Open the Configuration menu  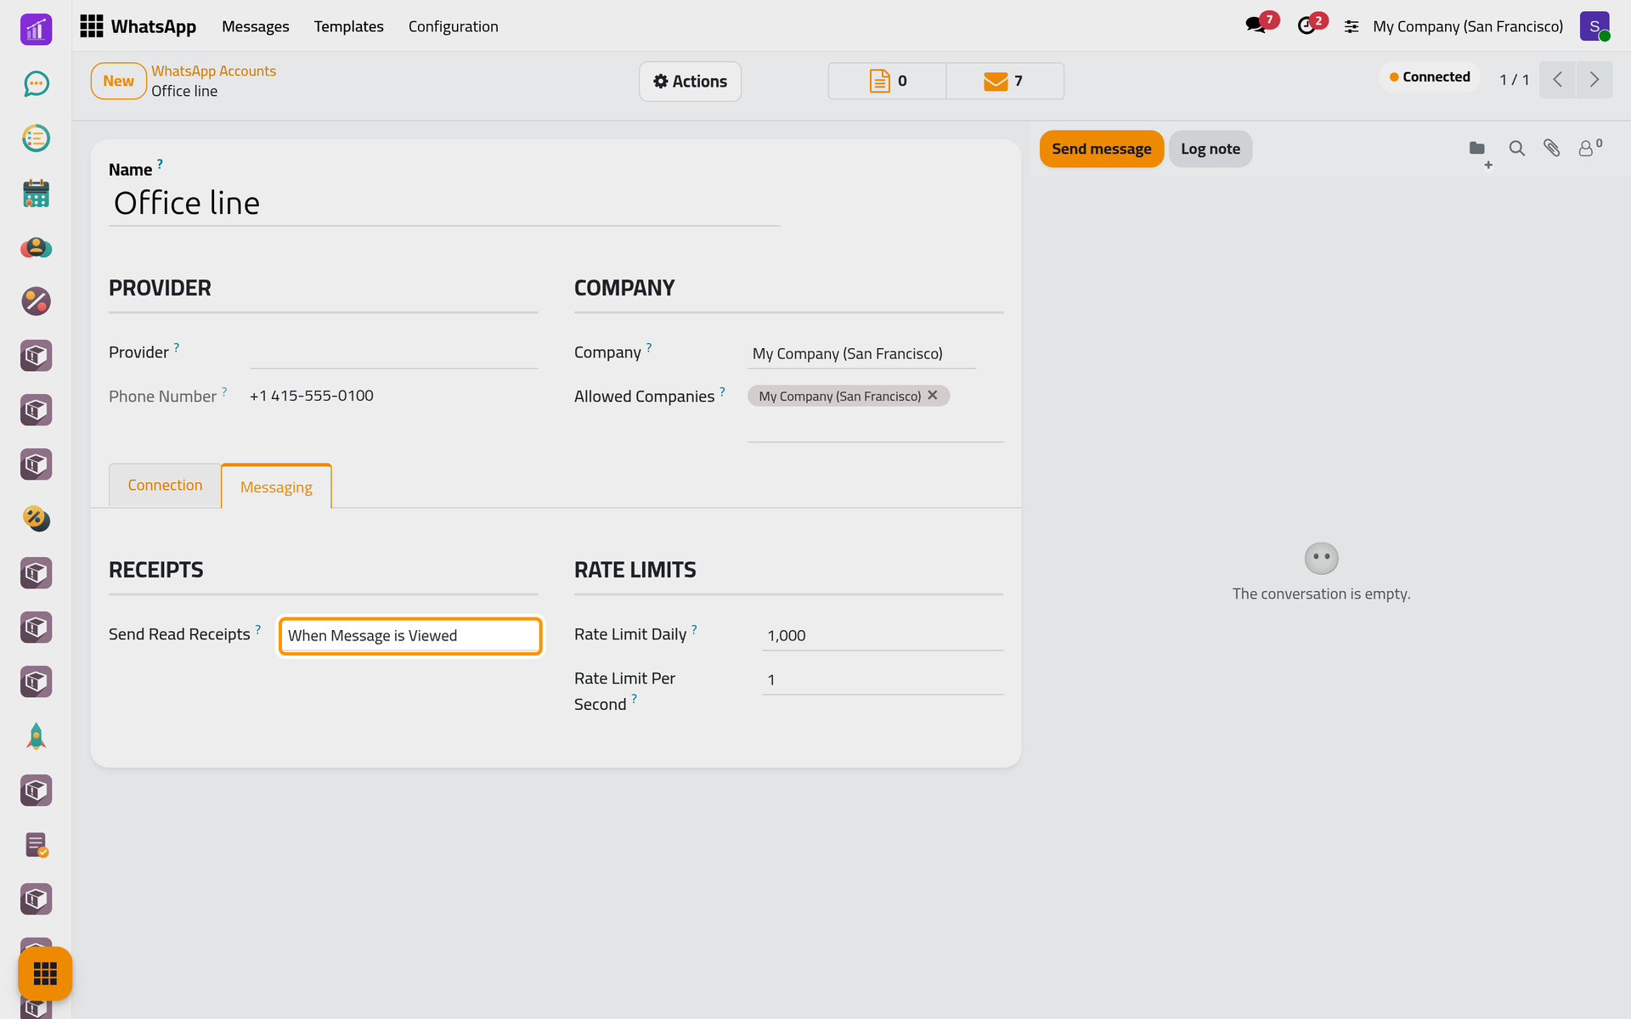click(x=453, y=26)
